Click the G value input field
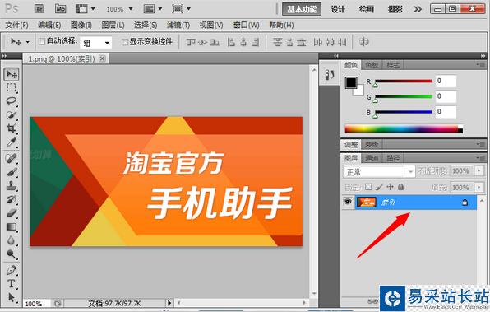This screenshot has height=312, width=490. (x=446, y=96)
